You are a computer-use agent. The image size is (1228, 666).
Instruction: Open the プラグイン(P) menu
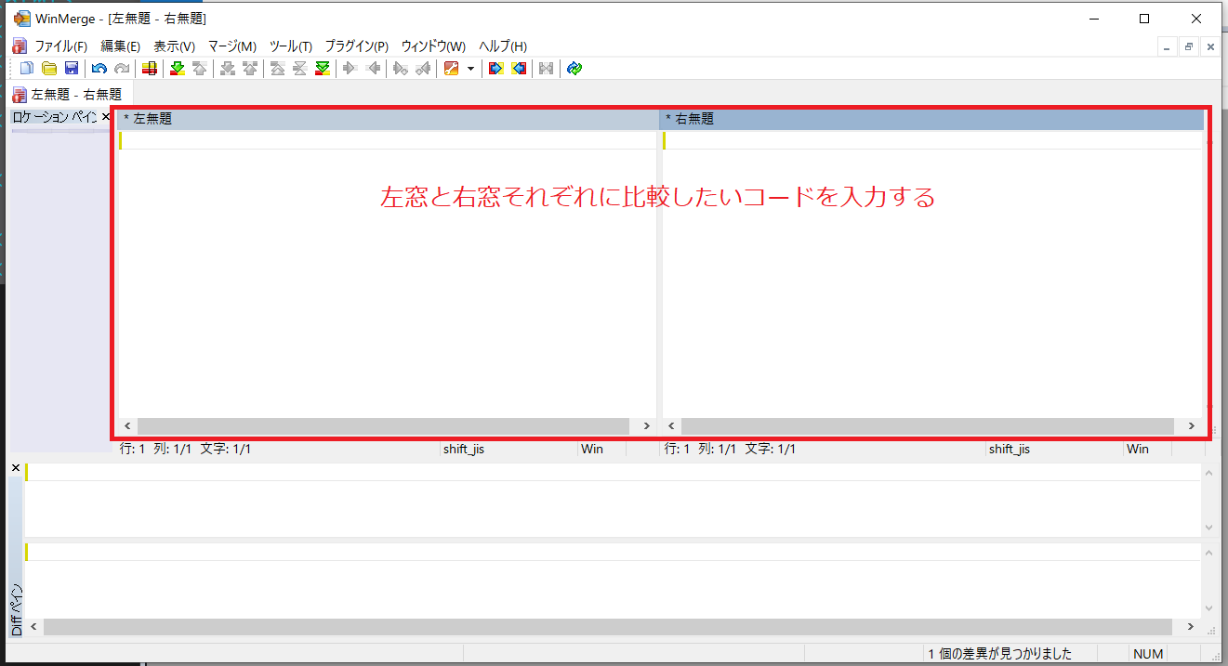point(356,46)
